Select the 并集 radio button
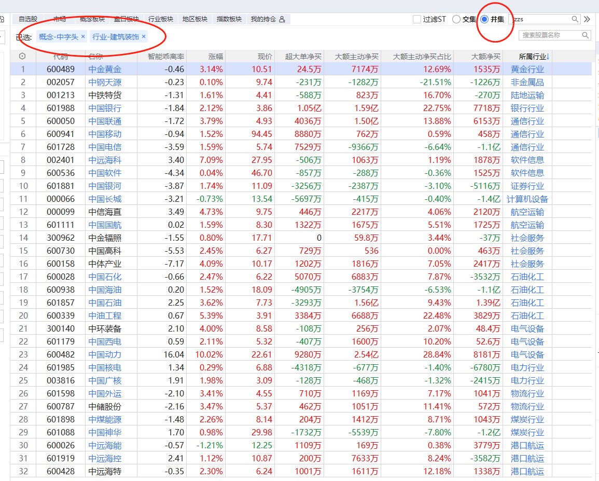The height and width of the screenshot is (481, 599). pos(484,19)
